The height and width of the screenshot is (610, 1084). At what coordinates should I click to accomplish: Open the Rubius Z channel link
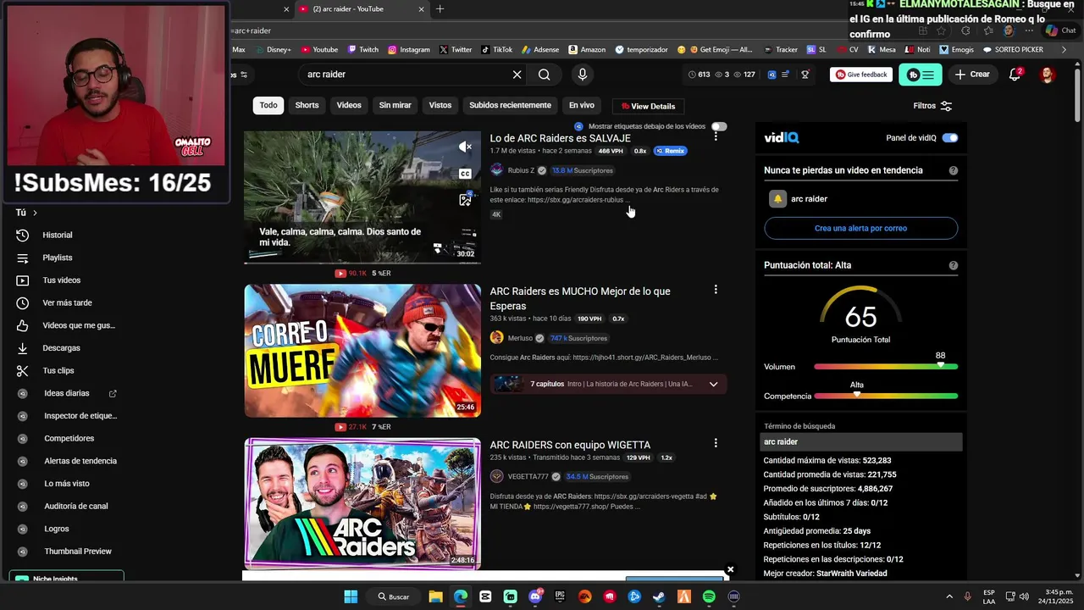click(x=521, y=170)
